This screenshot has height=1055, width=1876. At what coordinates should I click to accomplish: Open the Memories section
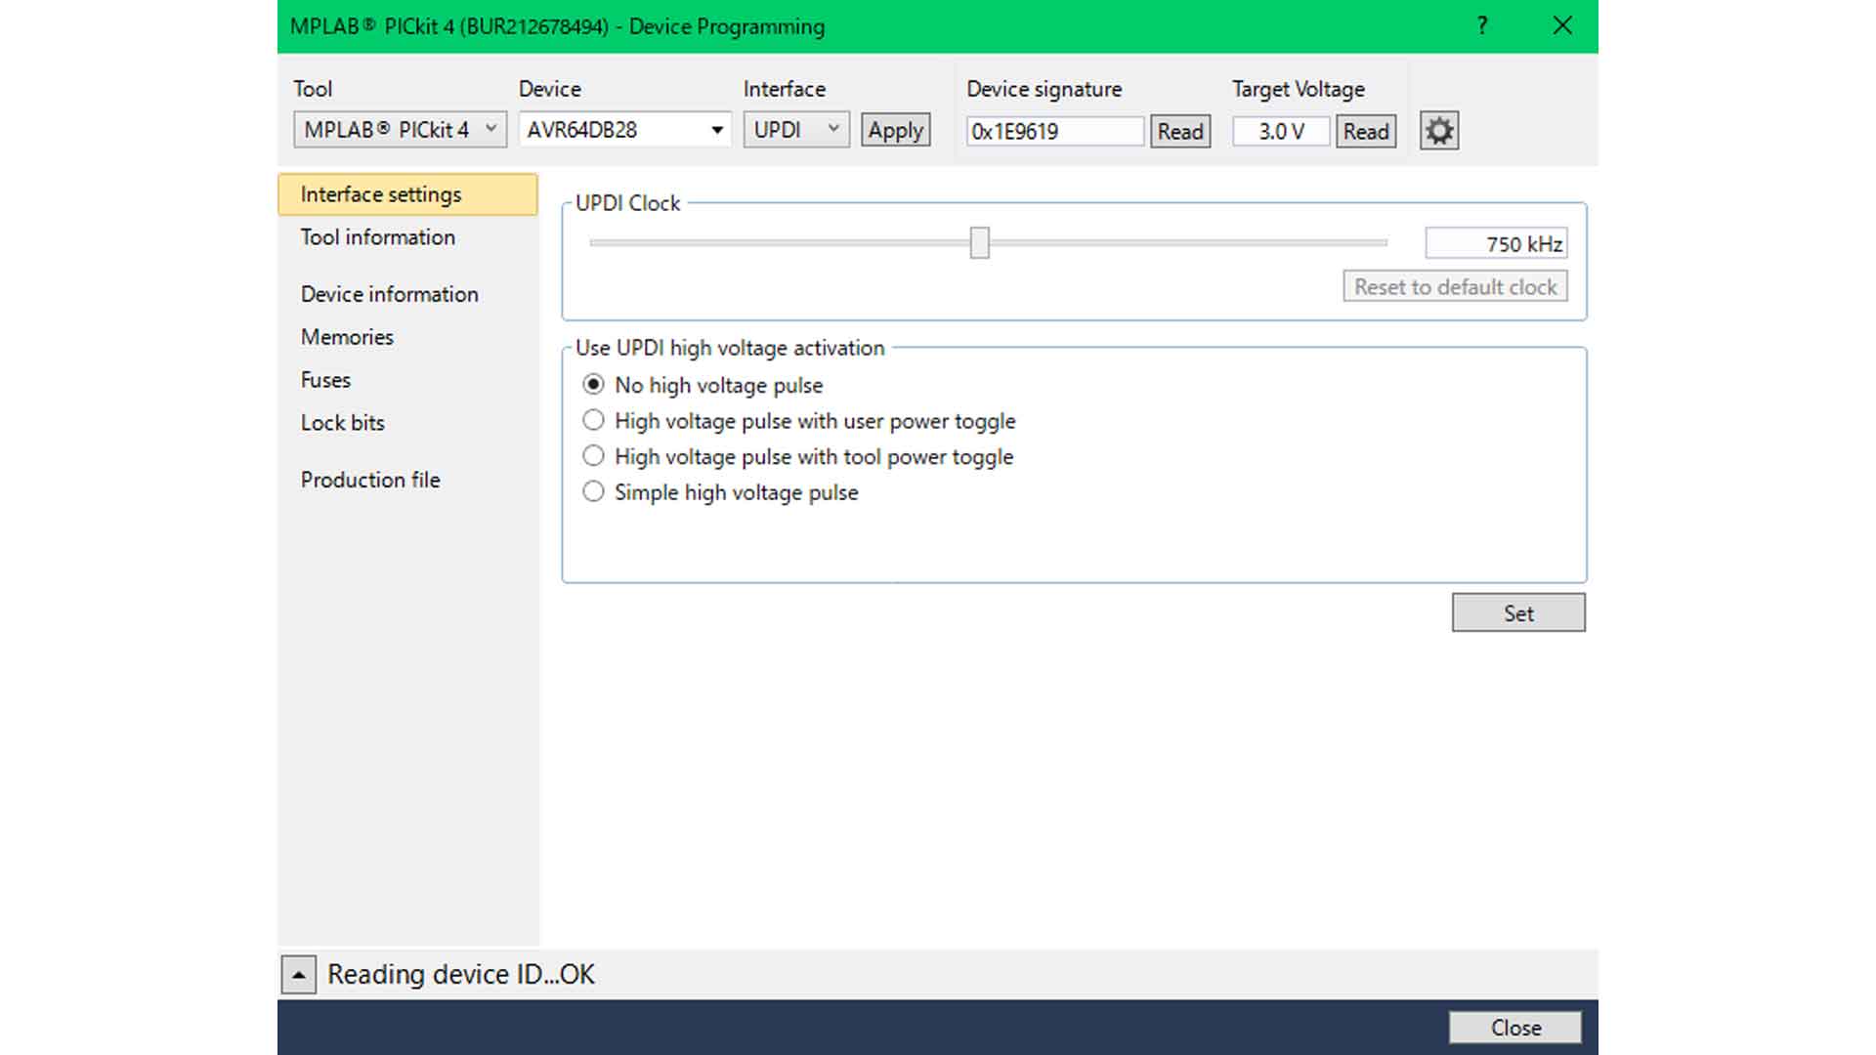[x=347, y=337]
